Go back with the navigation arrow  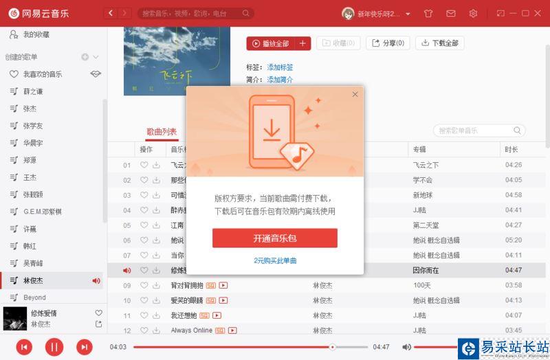pyautogui.click(x=111, y=13)
